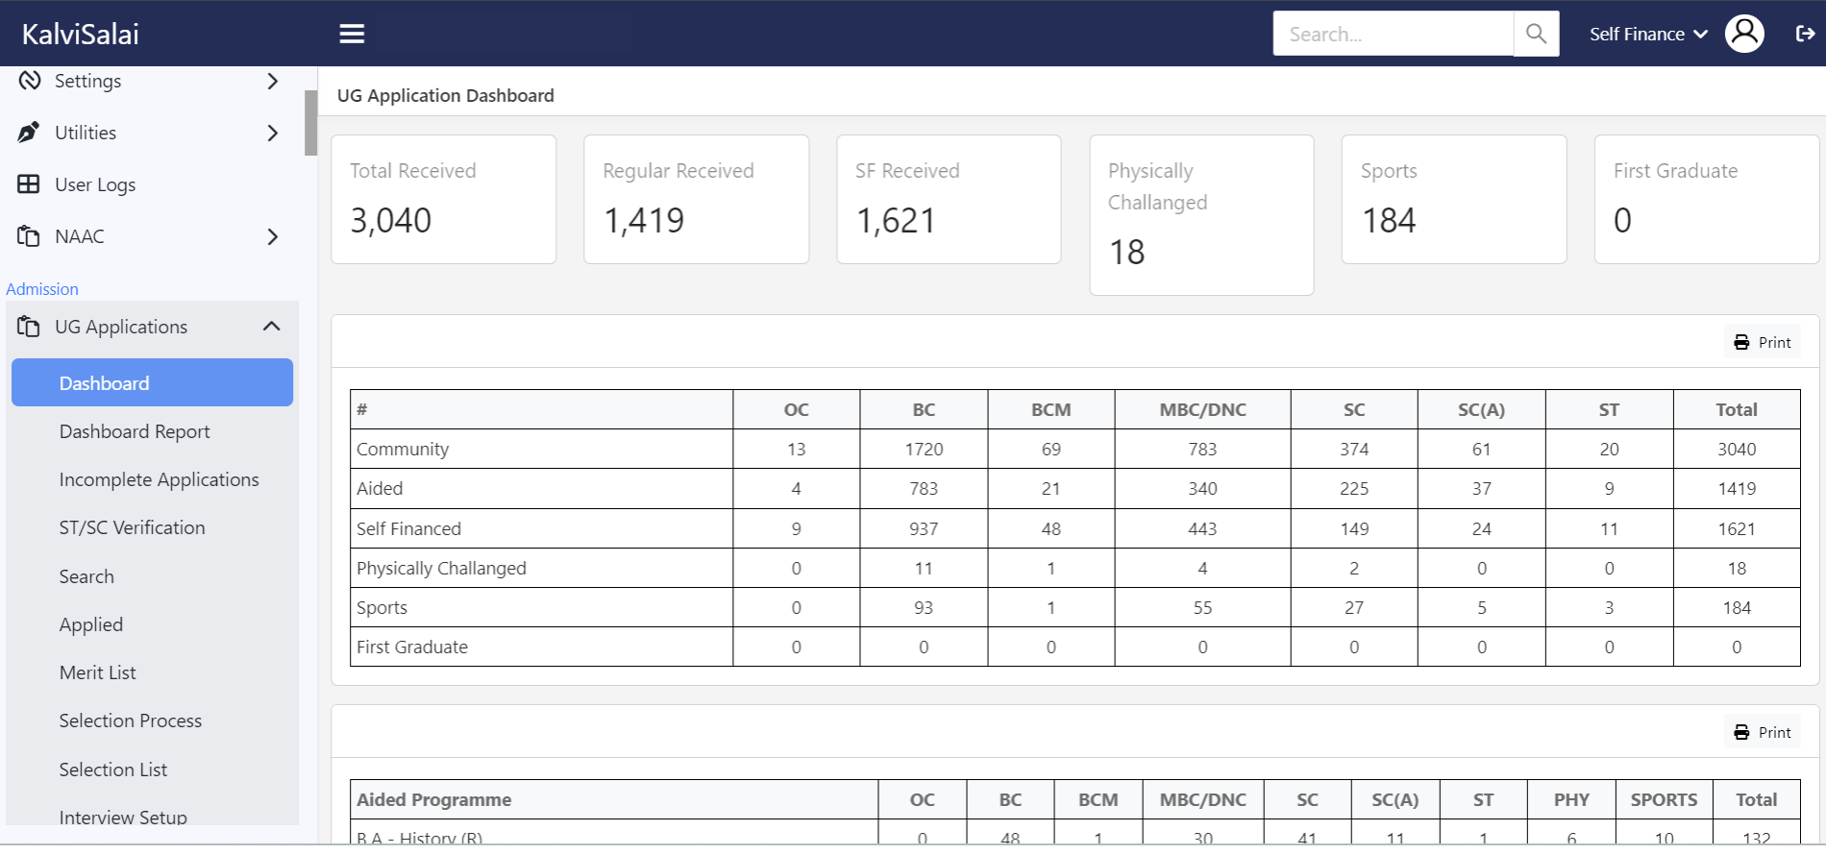Open the Merit List page
This screenshot has height=855, width=1826.
point(97,672)
